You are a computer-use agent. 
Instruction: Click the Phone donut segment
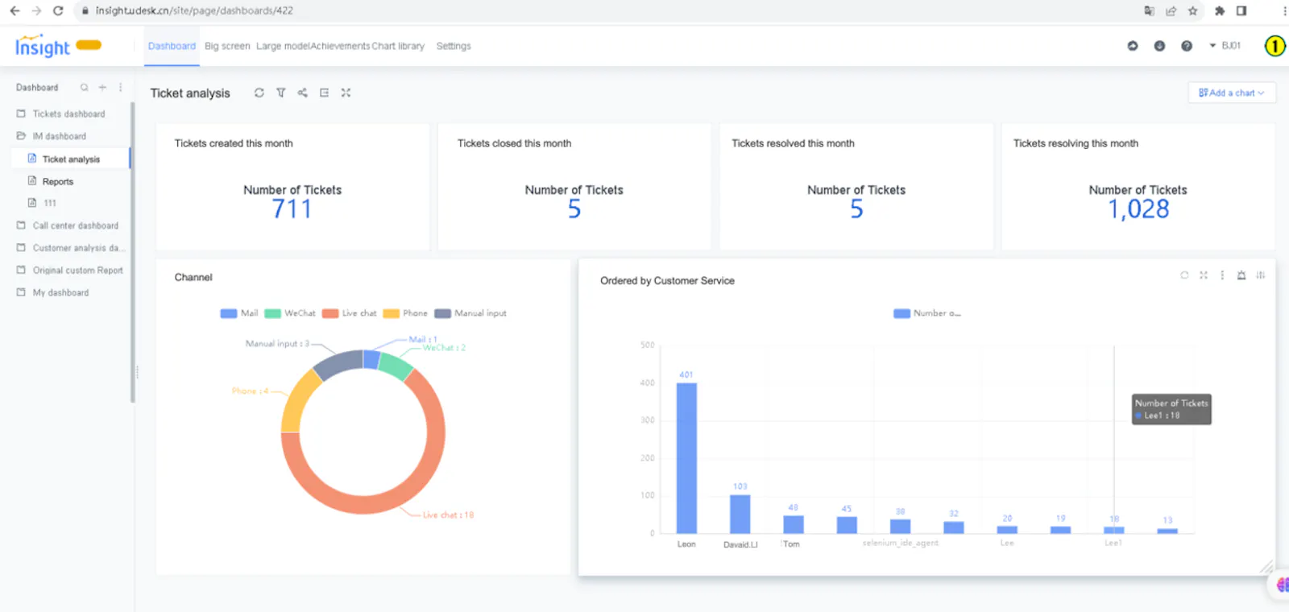296,403
